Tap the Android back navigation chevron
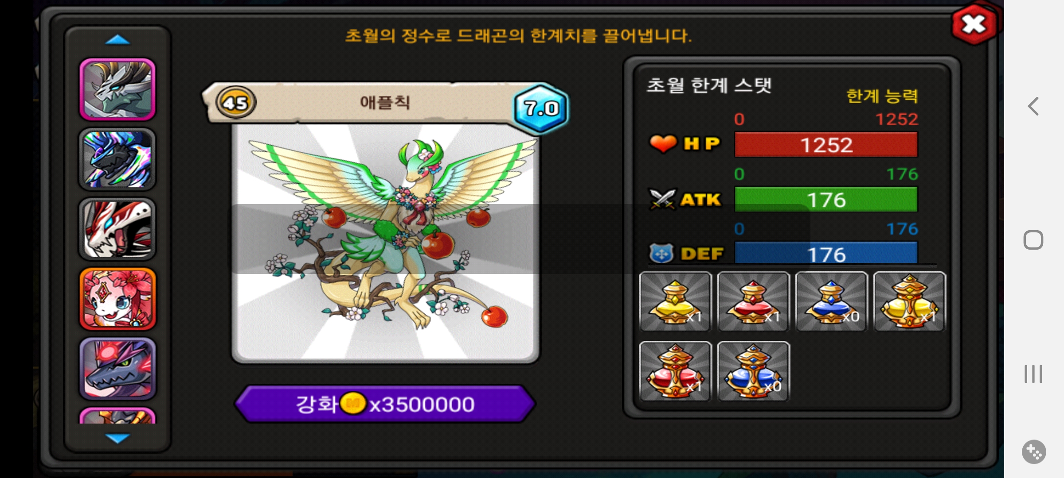The width and height of the screenshot is (1064, 478). (1033, 106)
